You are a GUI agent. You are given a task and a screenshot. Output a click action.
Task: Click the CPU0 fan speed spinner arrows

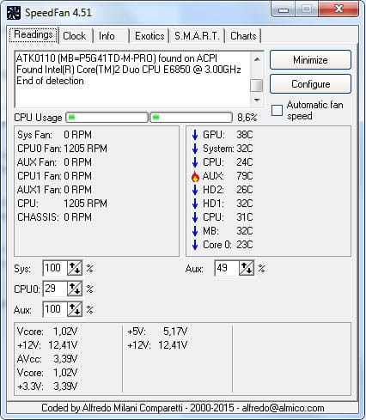(x=75, y=289)
